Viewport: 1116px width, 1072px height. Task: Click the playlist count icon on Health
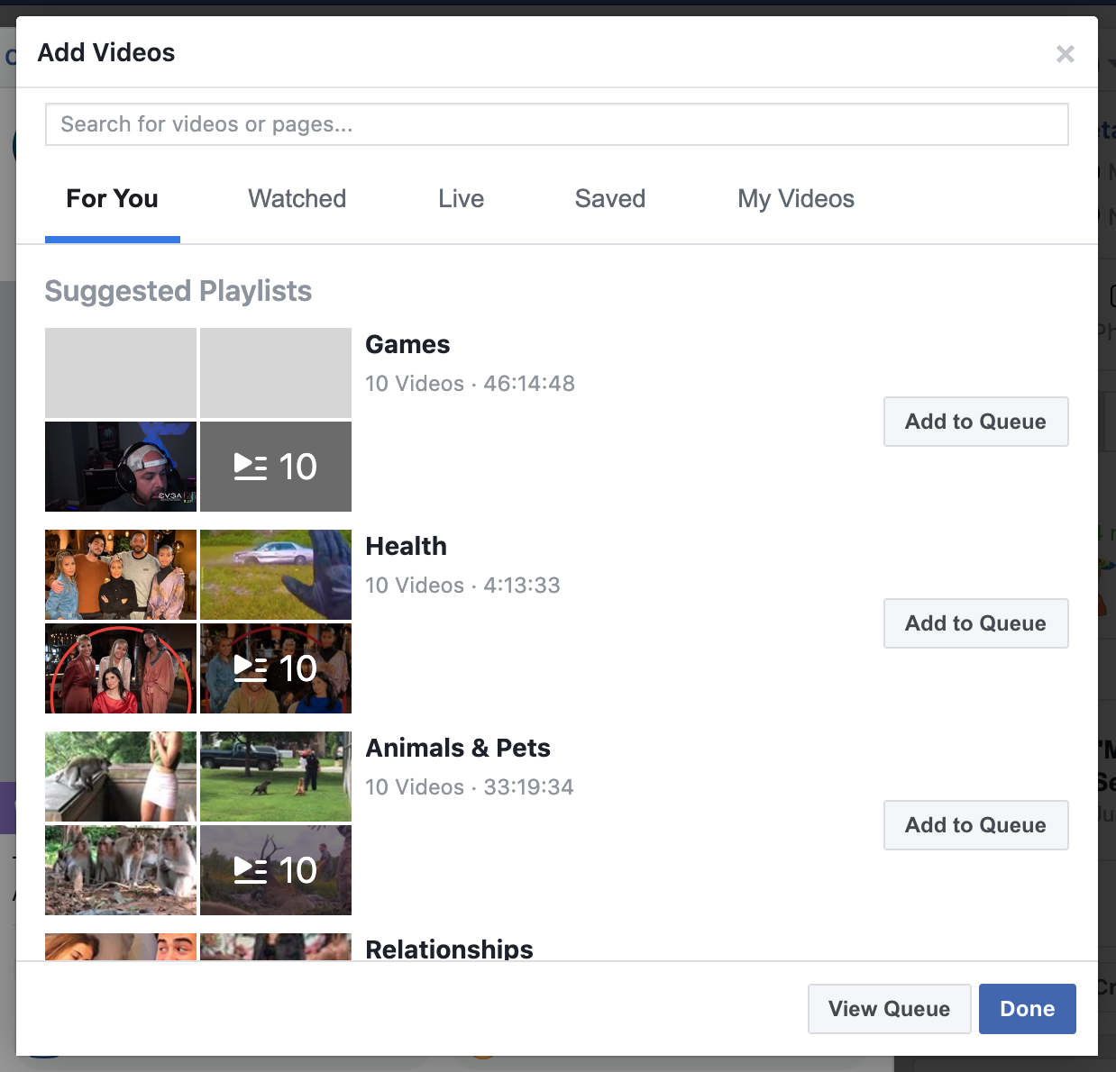pos(276,668)
